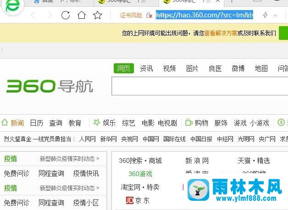
Task: Open the 游戏 category
Action: tap(240, 123)
